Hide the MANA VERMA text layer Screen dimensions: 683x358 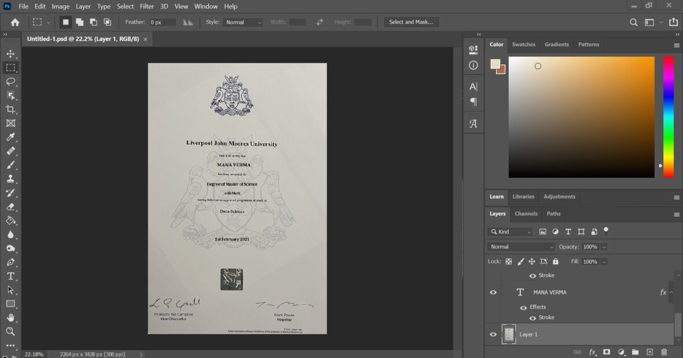(493, 293)
